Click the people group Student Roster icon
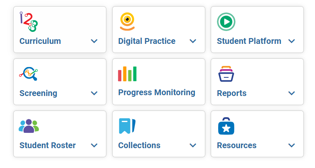The height and width of the screenshot is (168, 315). tap(29, 126)
